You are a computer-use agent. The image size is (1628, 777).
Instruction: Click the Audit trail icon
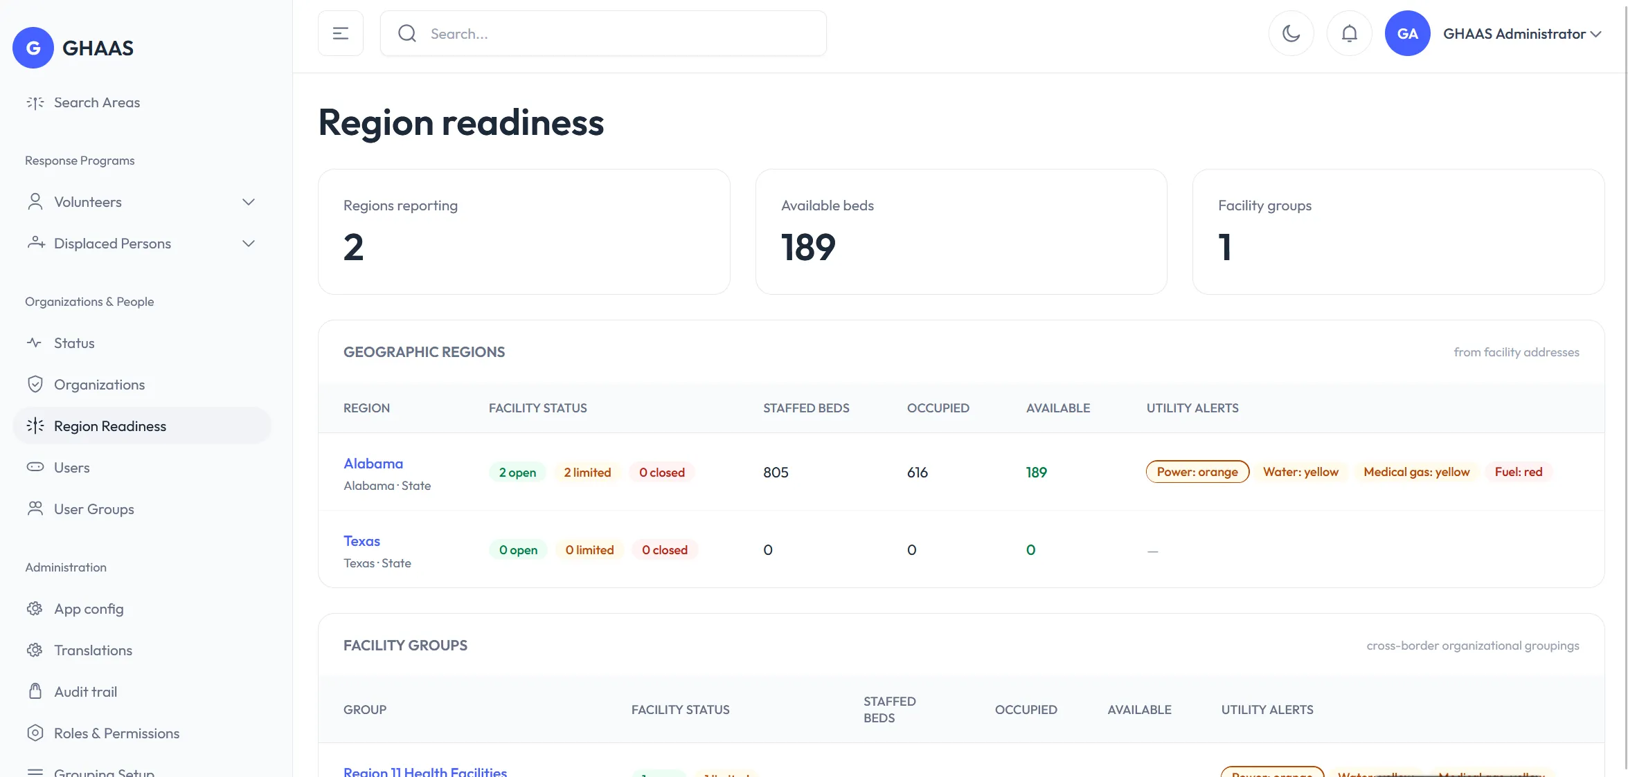(x=35, y=691)
